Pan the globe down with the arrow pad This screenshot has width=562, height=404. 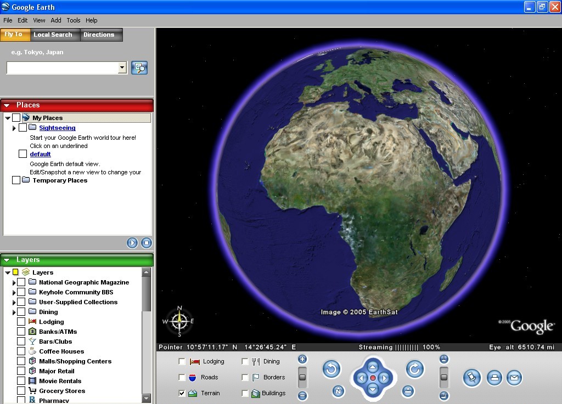click(x=373, y=389)
